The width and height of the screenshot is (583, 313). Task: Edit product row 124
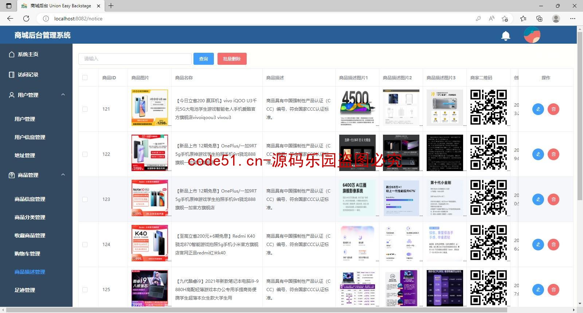[538, 245]
